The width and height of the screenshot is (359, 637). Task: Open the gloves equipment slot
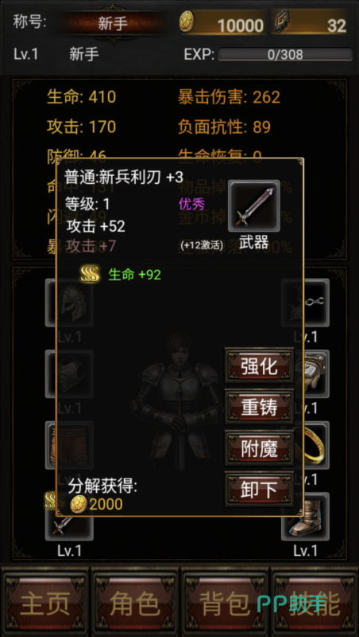tap(306, 373)
